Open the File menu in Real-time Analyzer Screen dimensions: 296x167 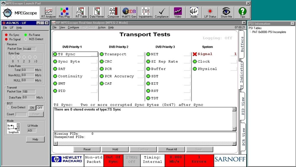[x=54, y=27]
